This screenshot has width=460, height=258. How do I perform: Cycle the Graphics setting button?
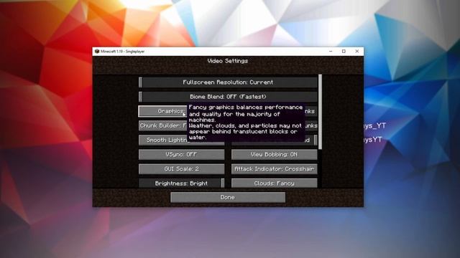[x=163, y=111]
